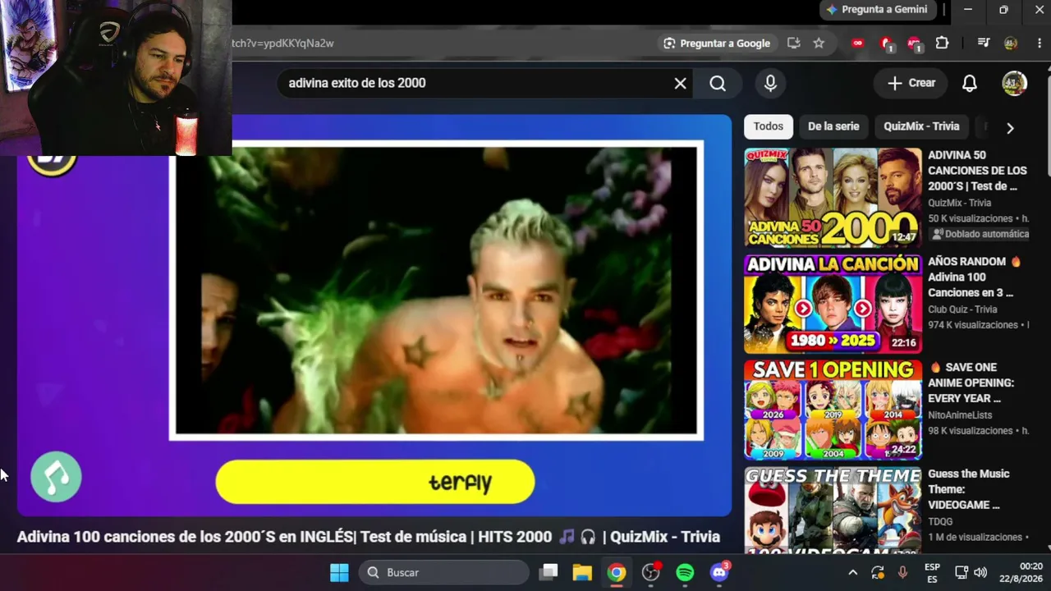This screenshot has width=1051, height=591.
Task: Select the De la serie filter chip
Action: pos(833,126)
